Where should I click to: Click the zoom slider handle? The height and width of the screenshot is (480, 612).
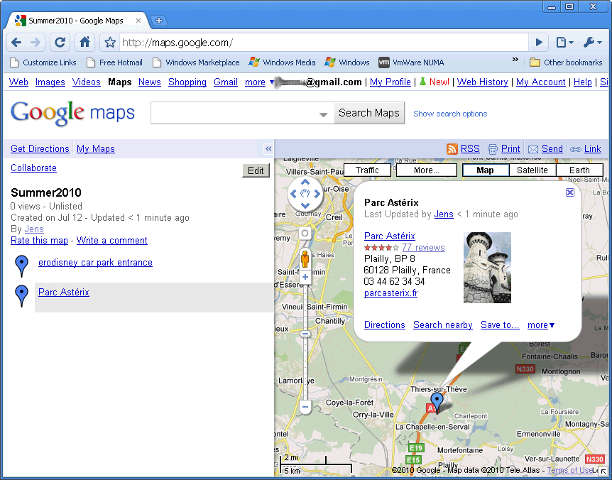305,334
